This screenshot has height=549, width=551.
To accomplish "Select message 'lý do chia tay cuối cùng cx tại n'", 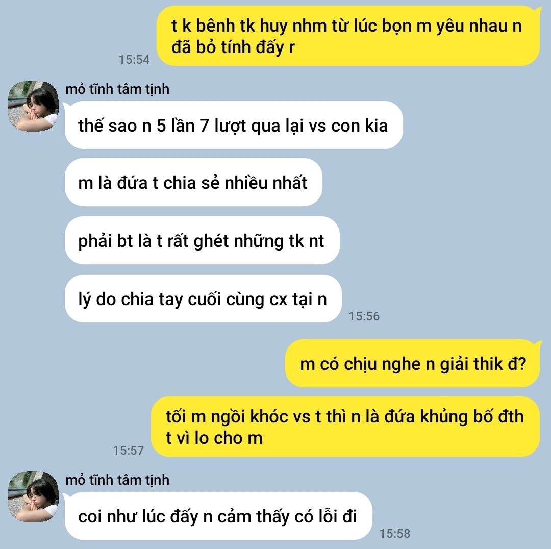I will tap(203, 299).
